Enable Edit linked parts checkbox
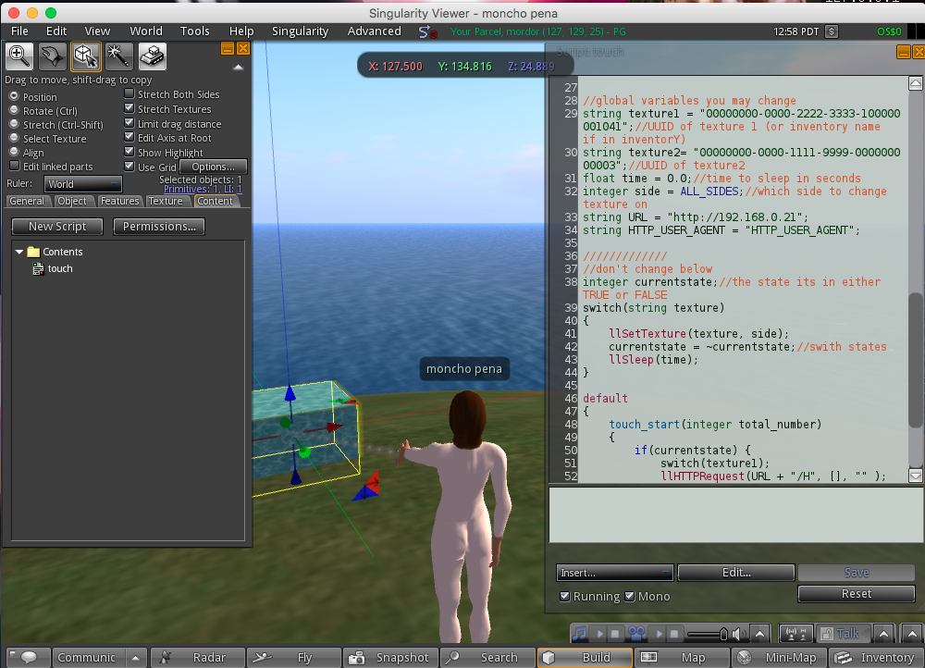 (x=15, y=166)
